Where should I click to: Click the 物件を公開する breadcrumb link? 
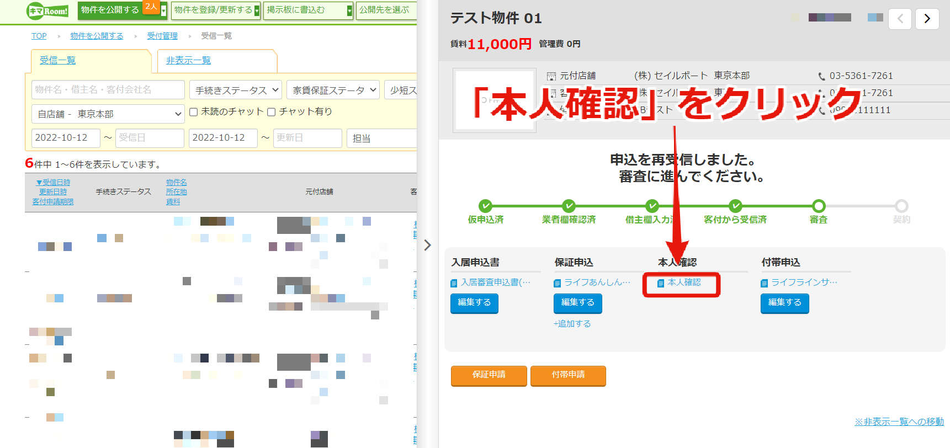(97, 36)
